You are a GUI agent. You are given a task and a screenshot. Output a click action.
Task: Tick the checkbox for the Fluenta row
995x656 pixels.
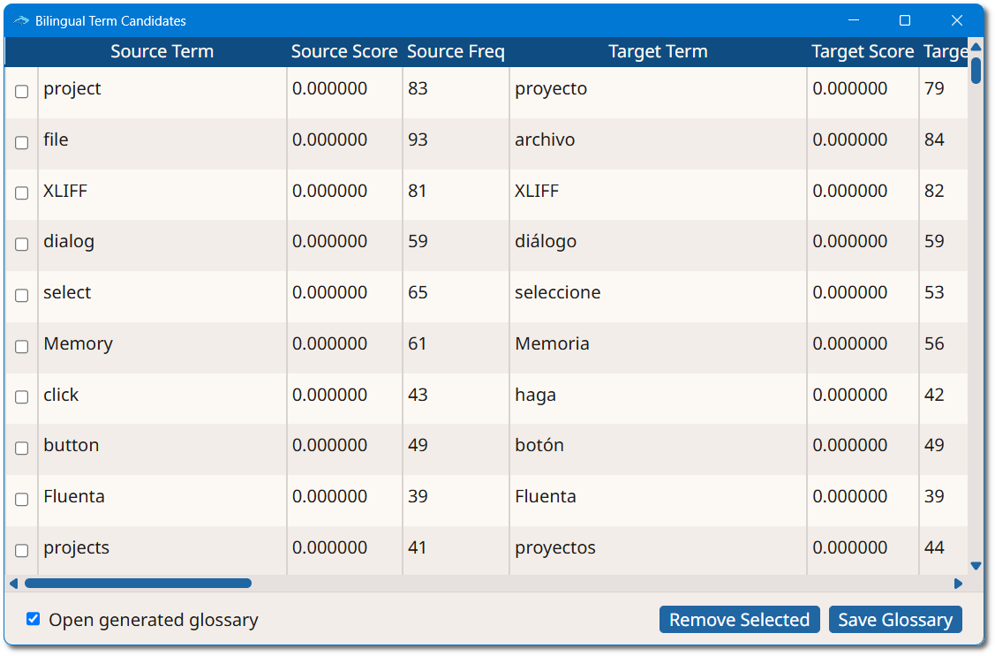21,500
